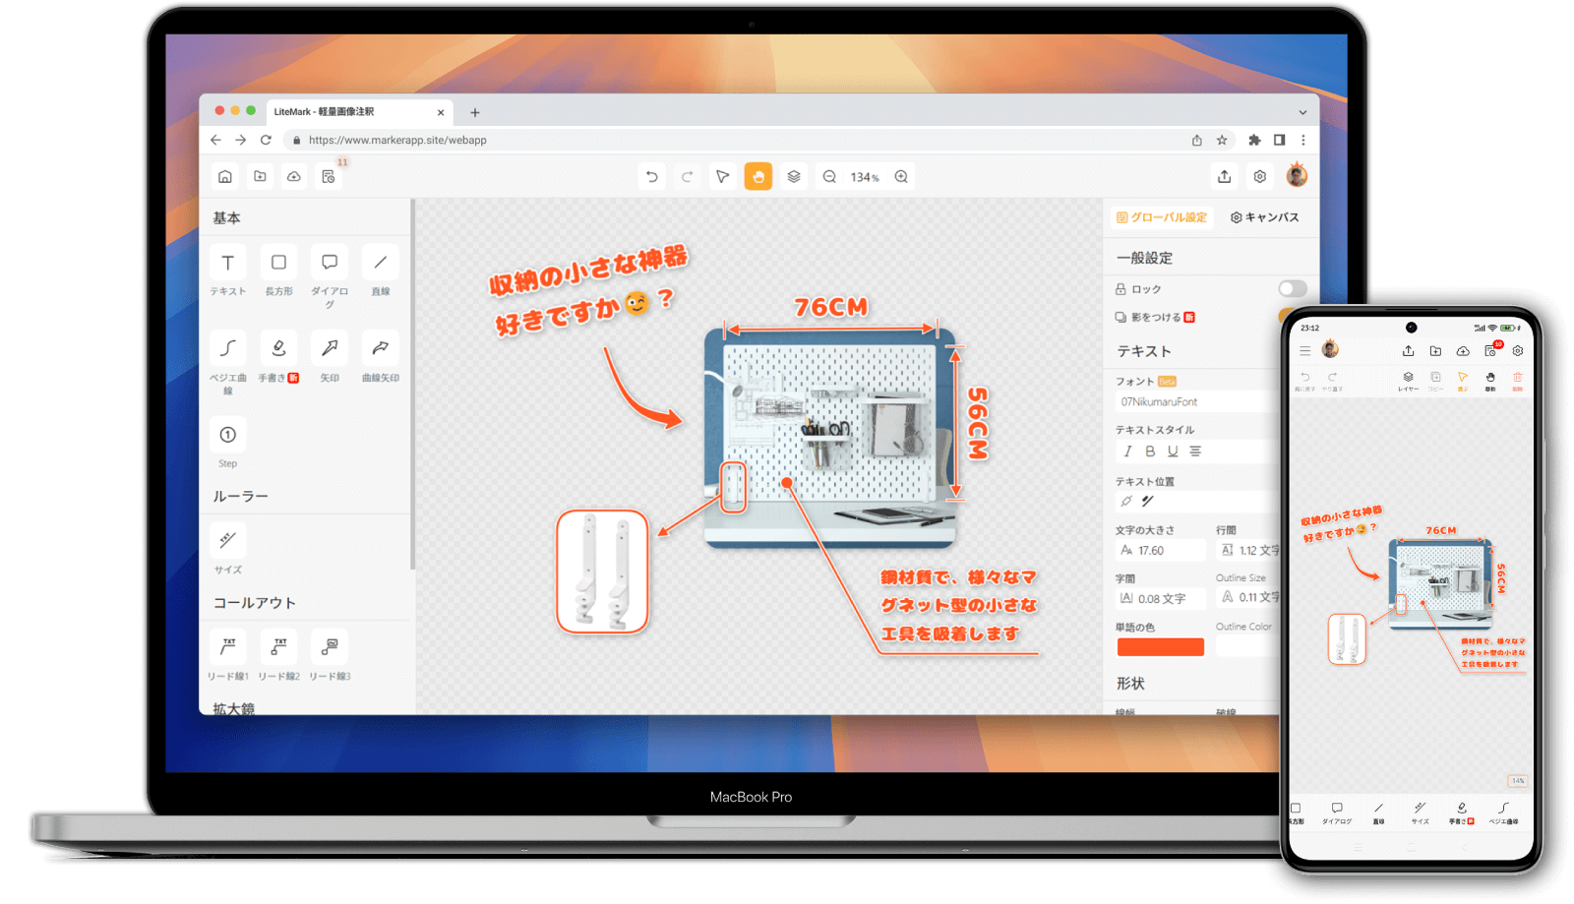Select the リード線2 callout tool

coord(278,646)
